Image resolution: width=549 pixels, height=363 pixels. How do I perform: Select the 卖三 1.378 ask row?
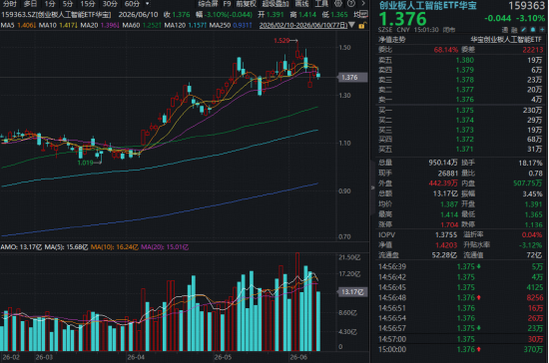click(460, 80)
